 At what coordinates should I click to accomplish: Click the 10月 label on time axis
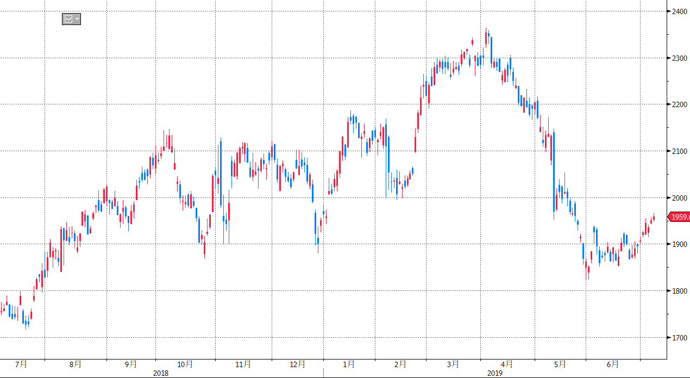pos(185,364)
